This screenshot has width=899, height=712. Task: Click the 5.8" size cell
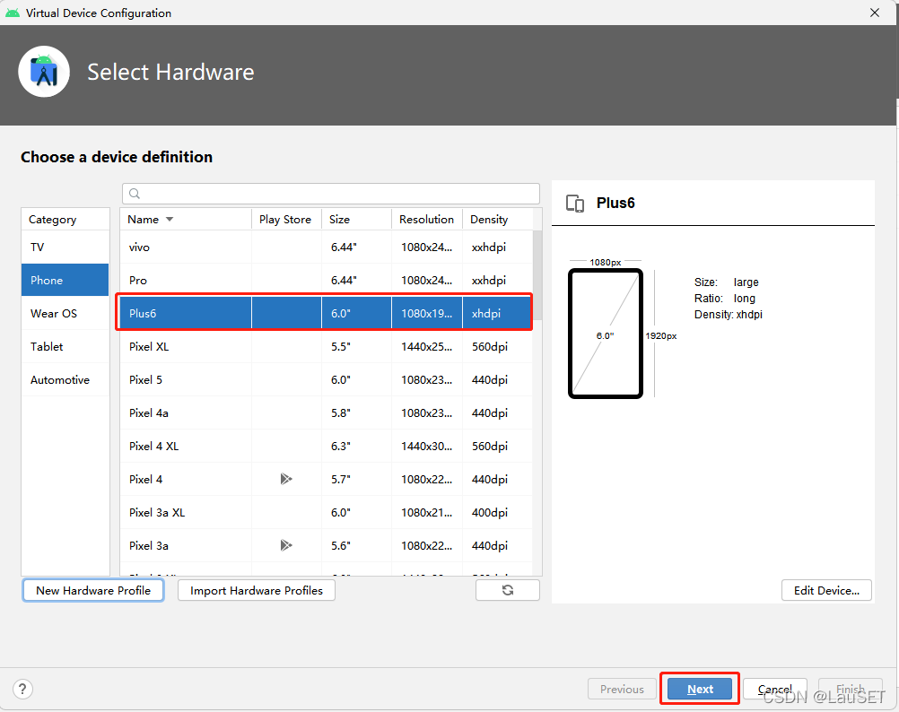pyautogui.click(x=356, y=413)
